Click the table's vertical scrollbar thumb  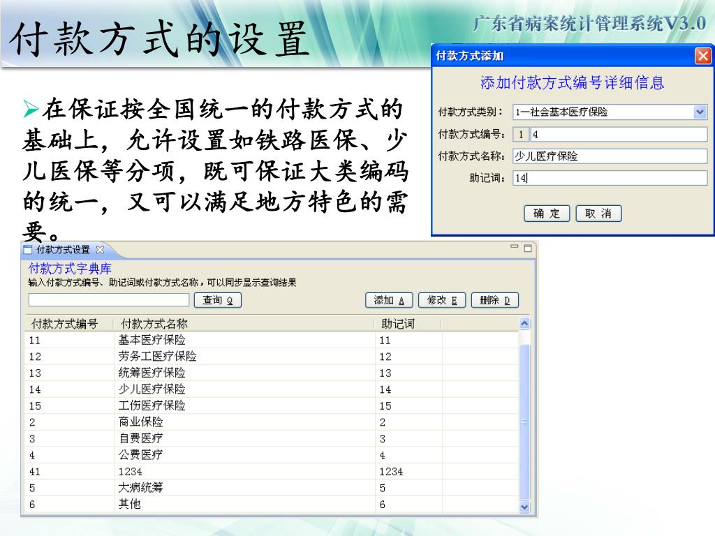(x=524, y=422)
